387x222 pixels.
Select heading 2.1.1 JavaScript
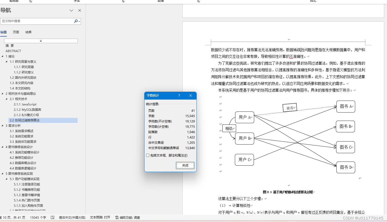[25, 104]
